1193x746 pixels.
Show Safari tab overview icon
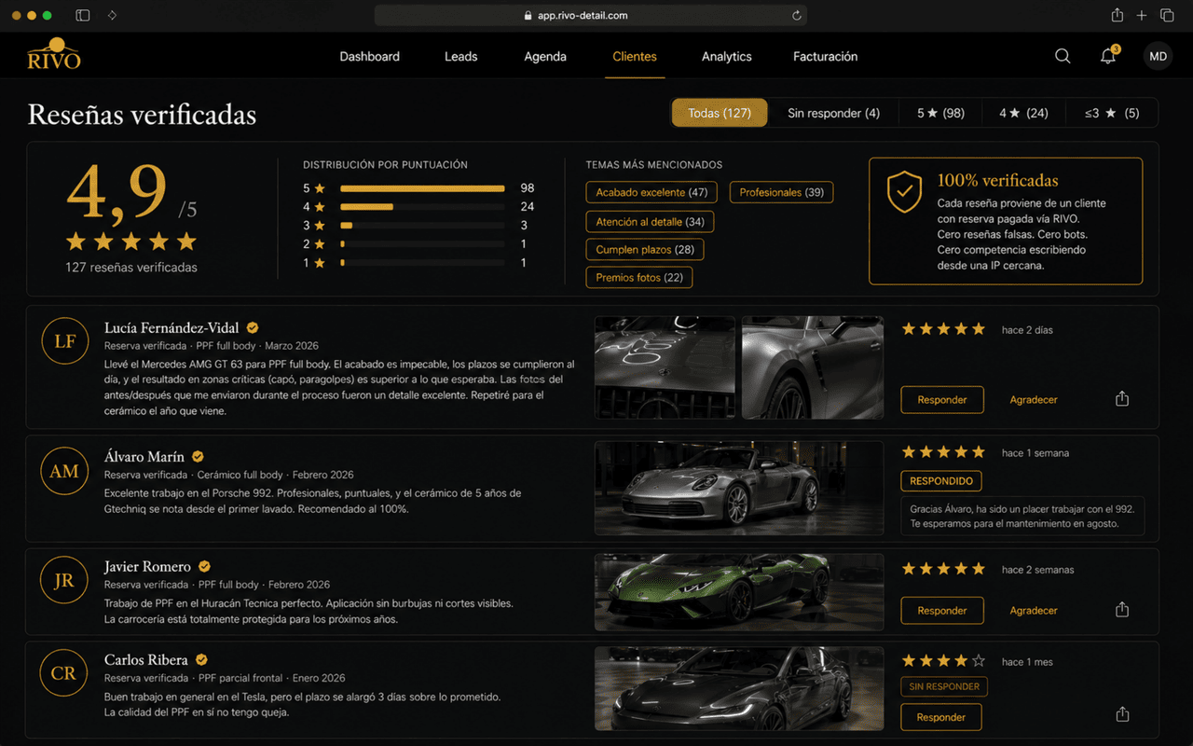[1167, 16]
